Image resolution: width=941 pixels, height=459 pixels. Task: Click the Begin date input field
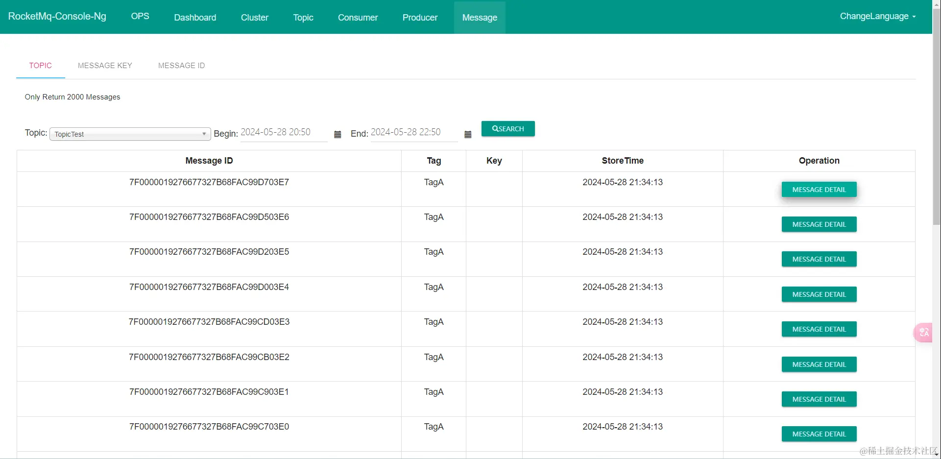[284, 133]
